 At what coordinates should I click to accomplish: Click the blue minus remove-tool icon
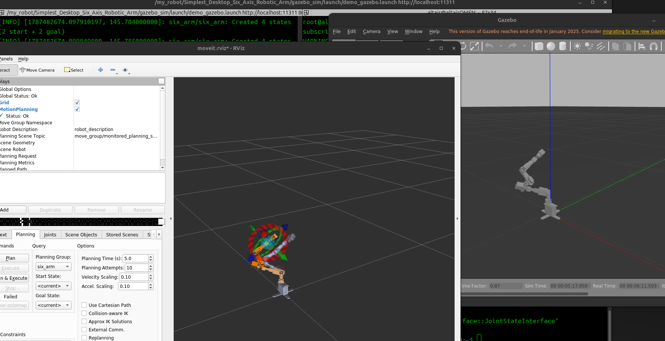(x=113, y=70)
